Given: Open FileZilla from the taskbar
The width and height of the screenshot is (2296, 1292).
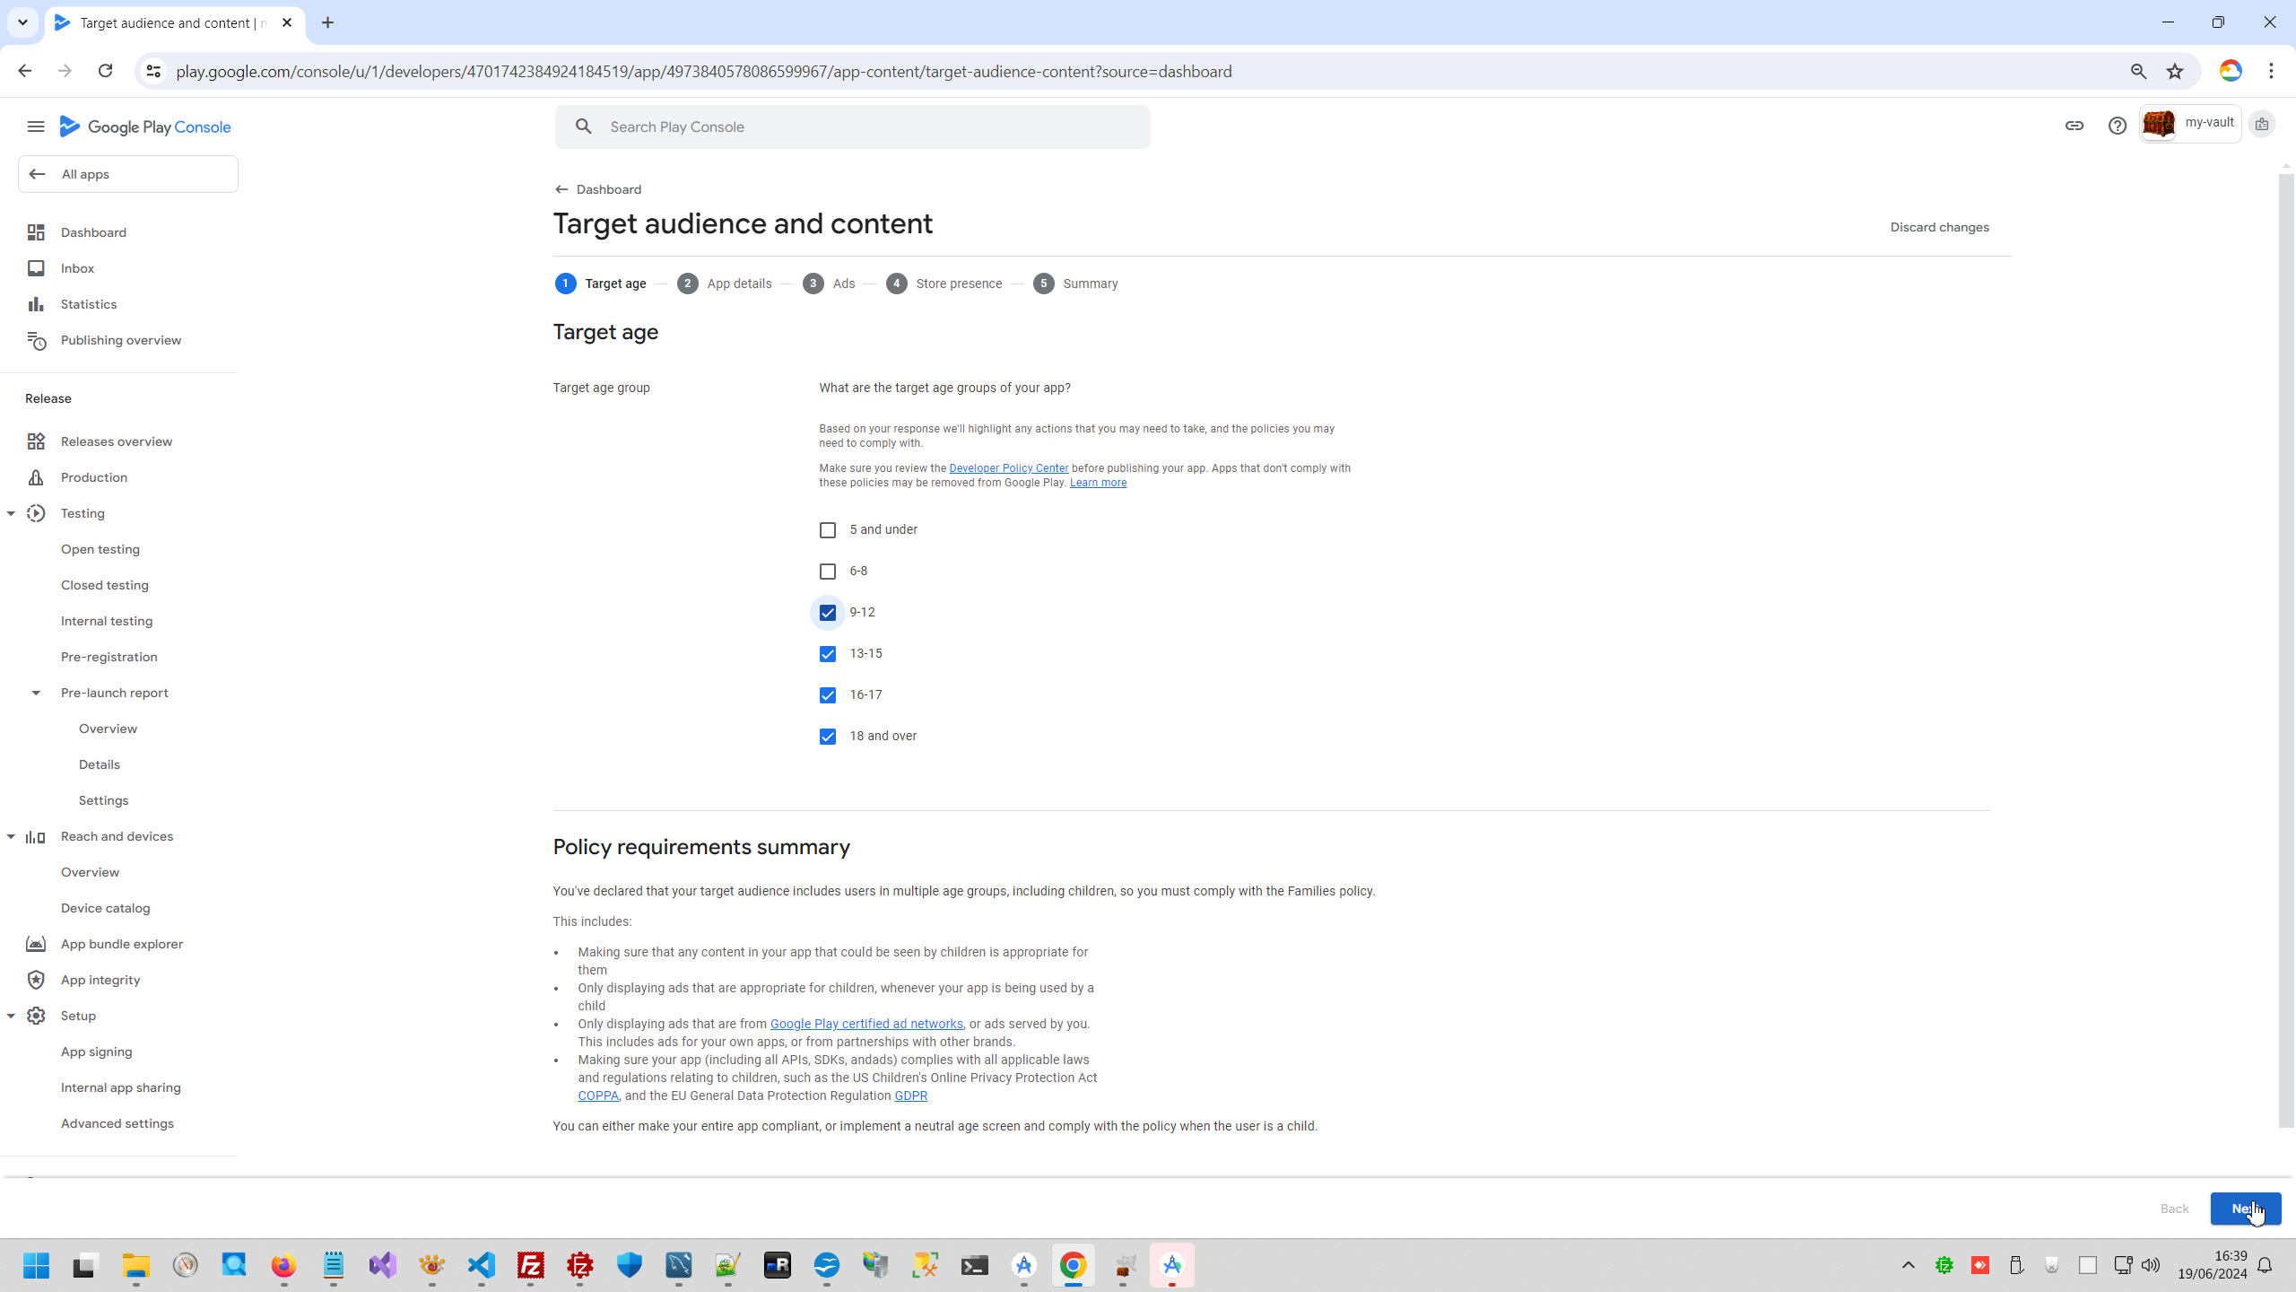Looking at the screenshot, I should tap(531, 1265).
